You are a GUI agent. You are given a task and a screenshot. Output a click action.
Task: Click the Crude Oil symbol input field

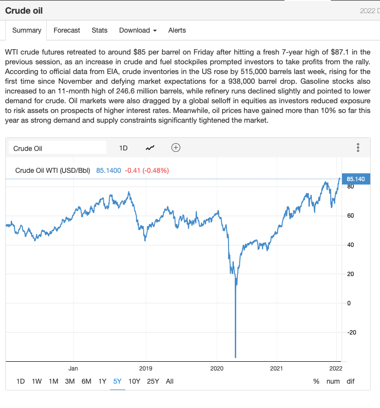click(58, 148)
